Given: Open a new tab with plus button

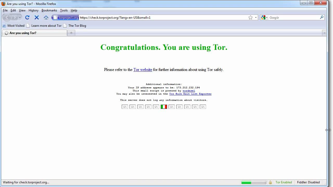Looking at the screenshot, I should pyautogui.click(x=71, y=33).
